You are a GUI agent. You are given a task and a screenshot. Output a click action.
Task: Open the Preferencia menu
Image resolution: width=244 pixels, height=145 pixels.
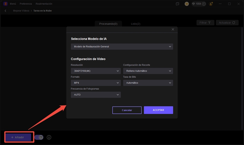pos(26,4)
